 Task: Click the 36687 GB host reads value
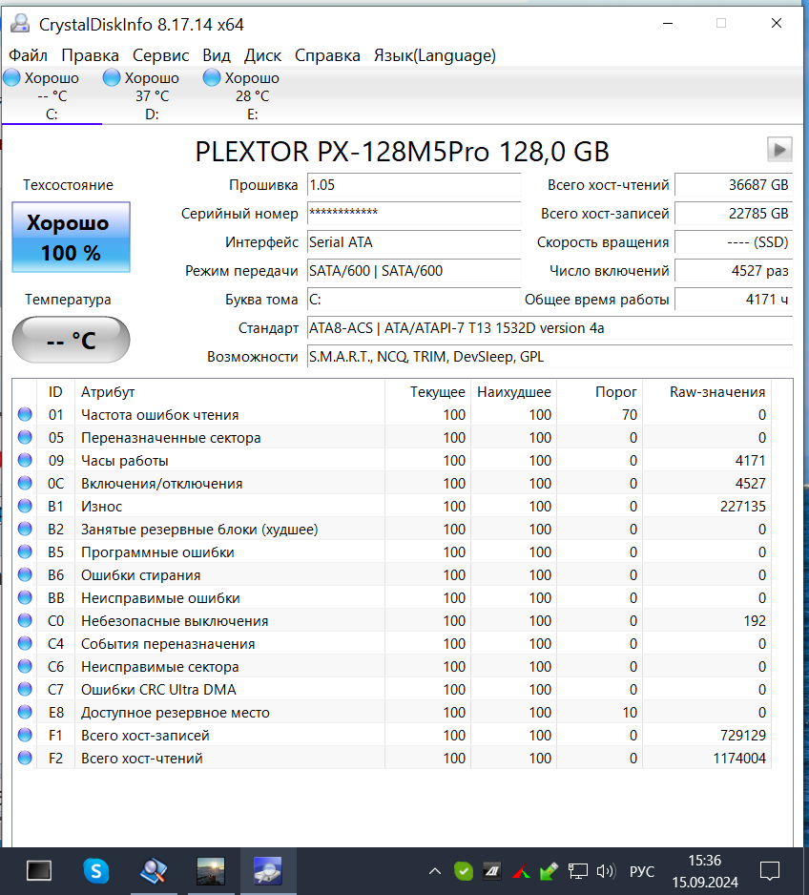[x=734, y=185]
